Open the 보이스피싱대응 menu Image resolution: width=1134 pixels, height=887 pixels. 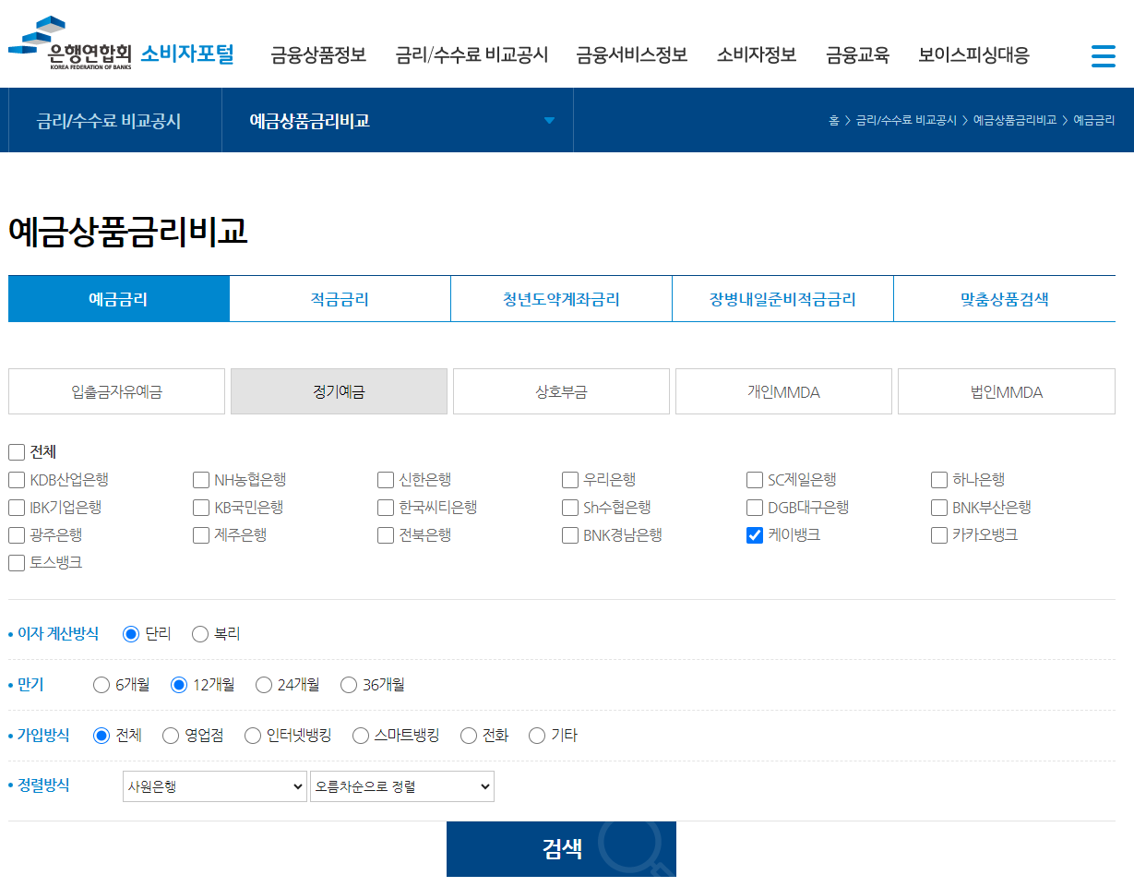(x=973, y=55)
